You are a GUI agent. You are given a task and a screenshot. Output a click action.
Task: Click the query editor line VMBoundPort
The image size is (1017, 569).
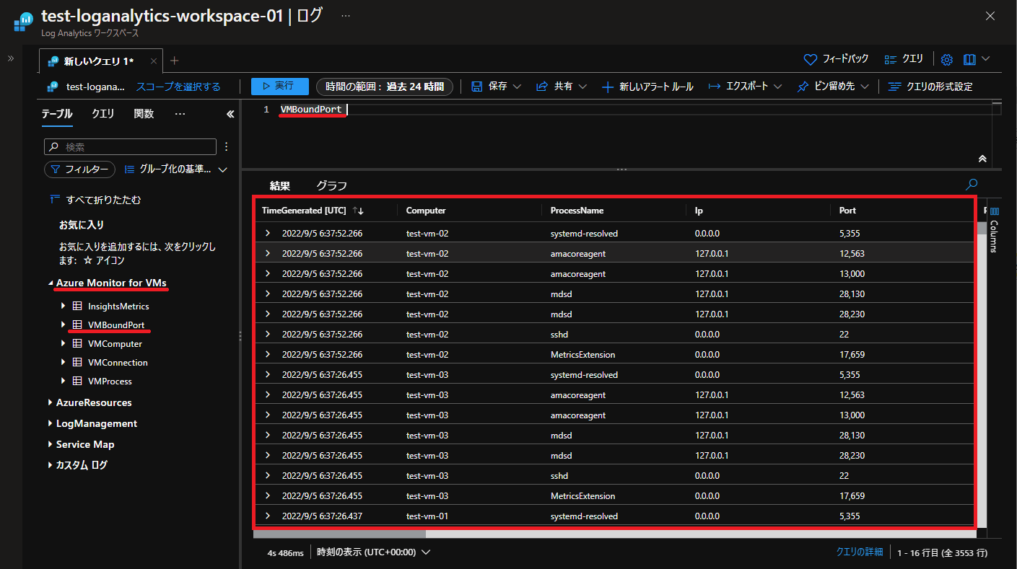pos(311,110)
